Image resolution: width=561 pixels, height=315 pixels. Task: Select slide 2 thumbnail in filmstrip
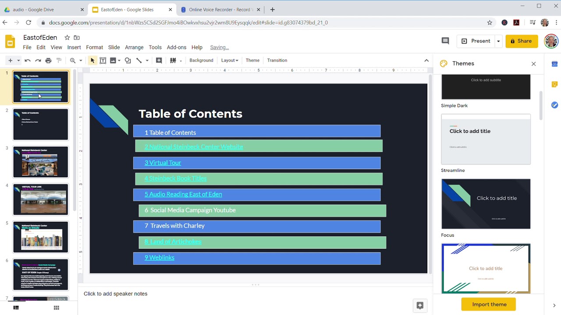40,124
